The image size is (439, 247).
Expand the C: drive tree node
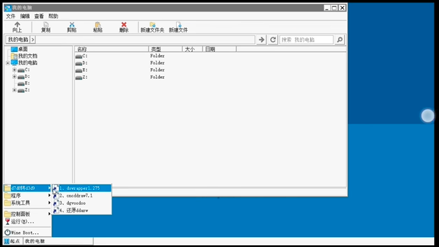pyautogui.click(x=14, y=69)
